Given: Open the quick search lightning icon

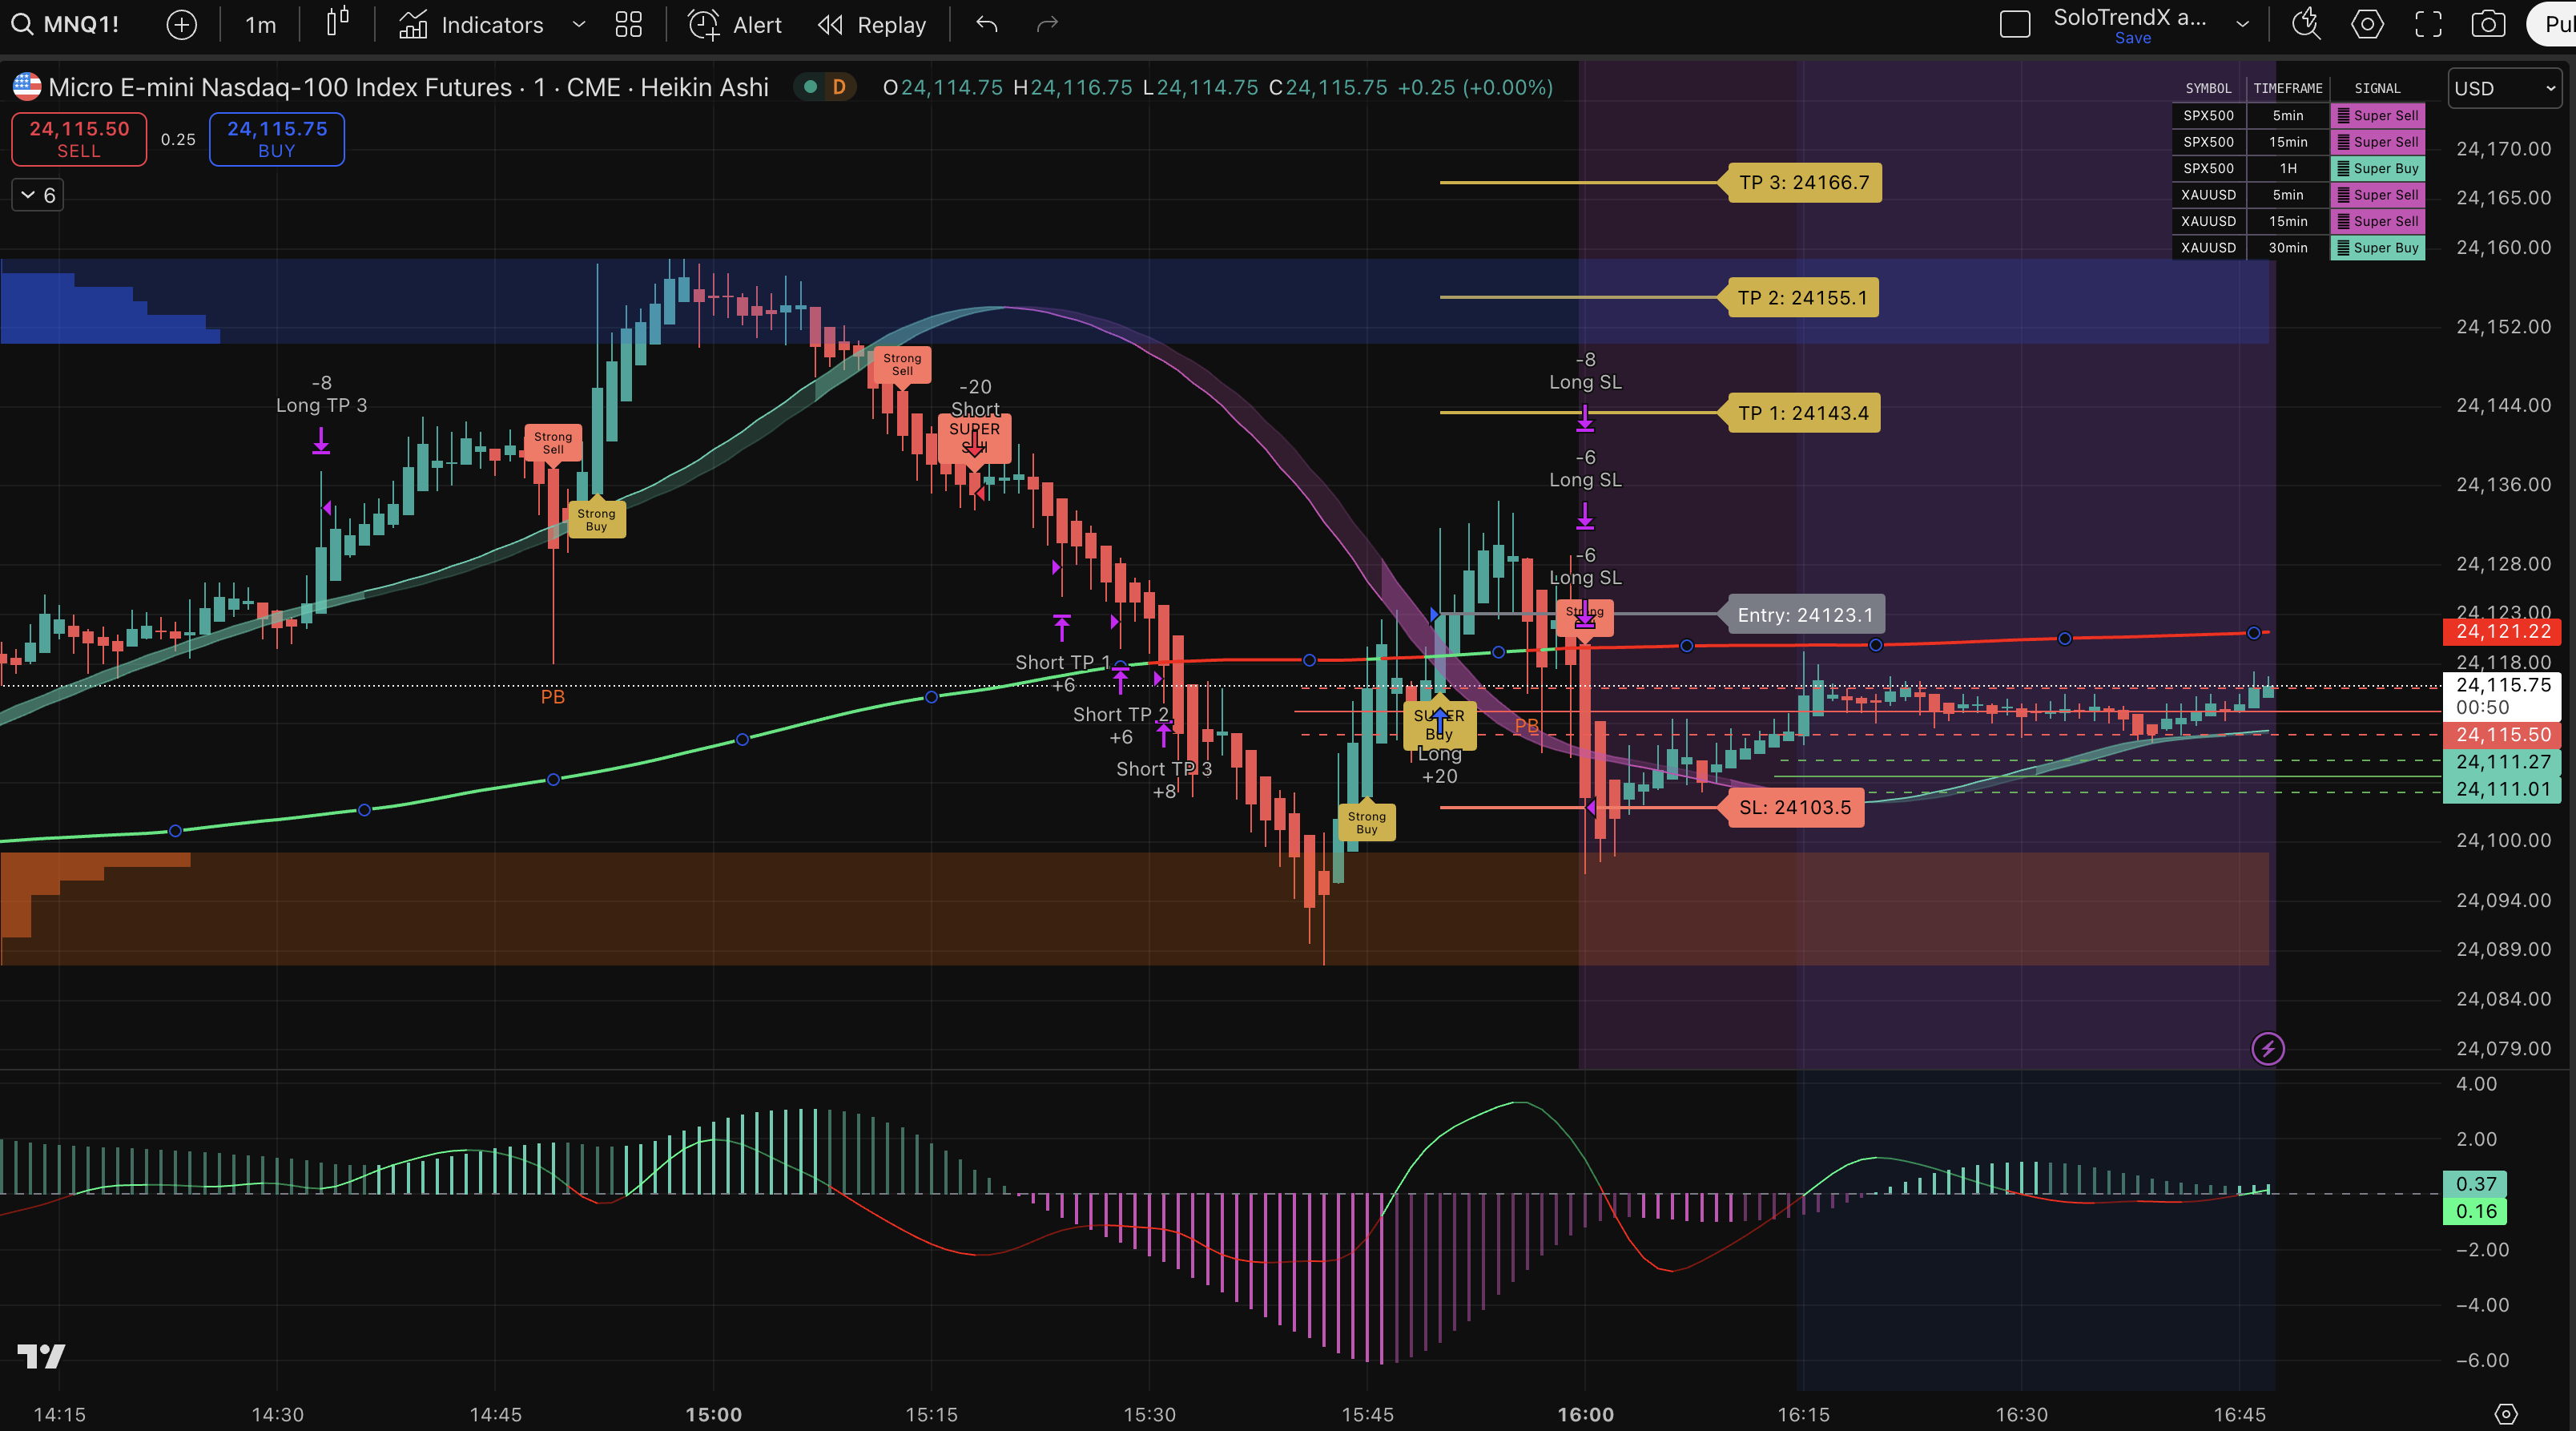Looking at the screenshot, I should click(2305, 24).
